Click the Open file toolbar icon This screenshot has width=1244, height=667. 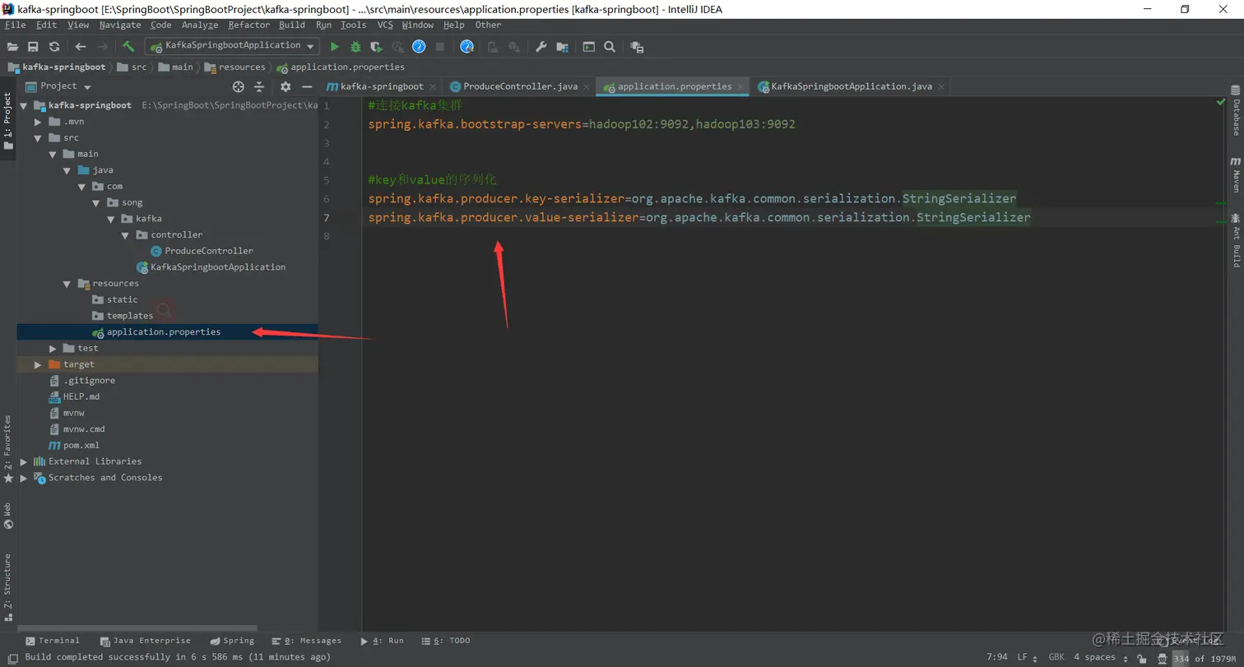13,47
